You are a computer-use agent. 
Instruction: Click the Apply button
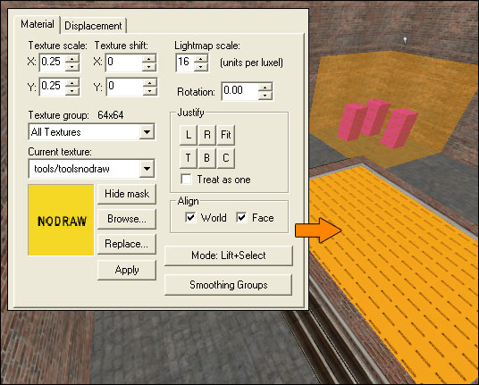[x=127, y=270]
